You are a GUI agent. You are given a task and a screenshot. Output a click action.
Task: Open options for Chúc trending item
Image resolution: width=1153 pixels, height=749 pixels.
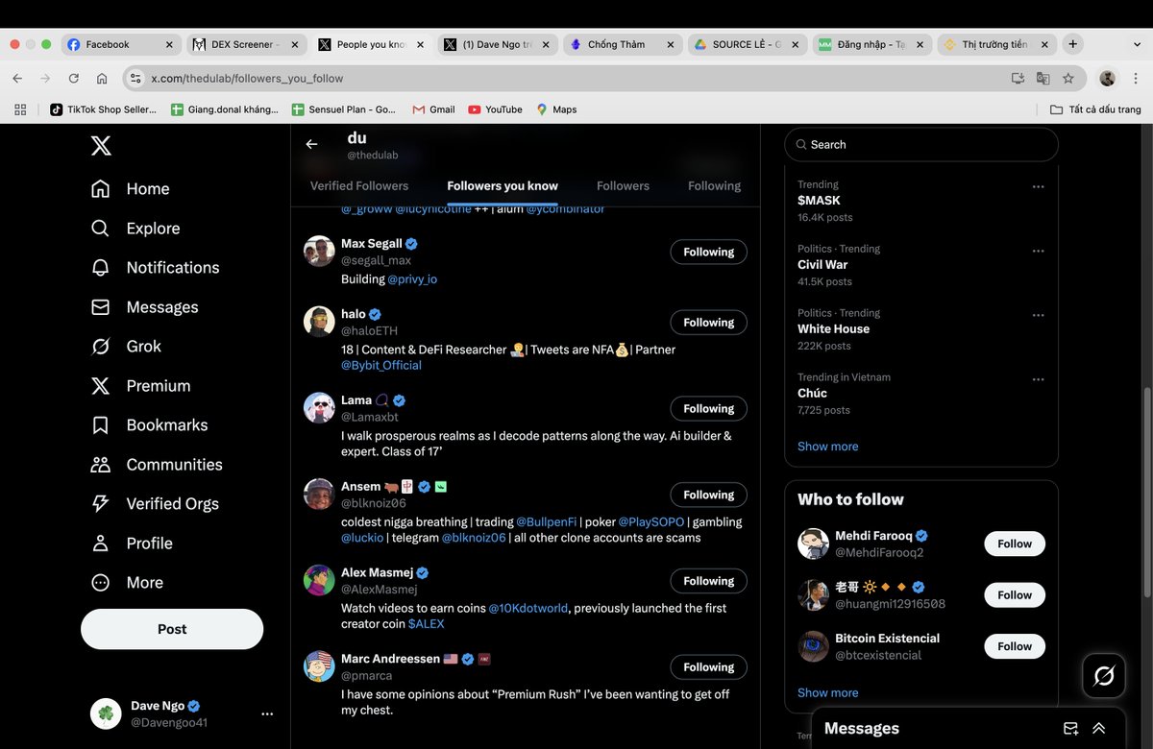pyautogui.click(x=1039, y=380)
